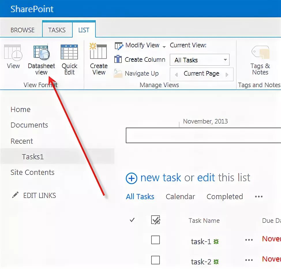
Task: Switch to the TASKS ribbon tab
Action: [57, 30]
